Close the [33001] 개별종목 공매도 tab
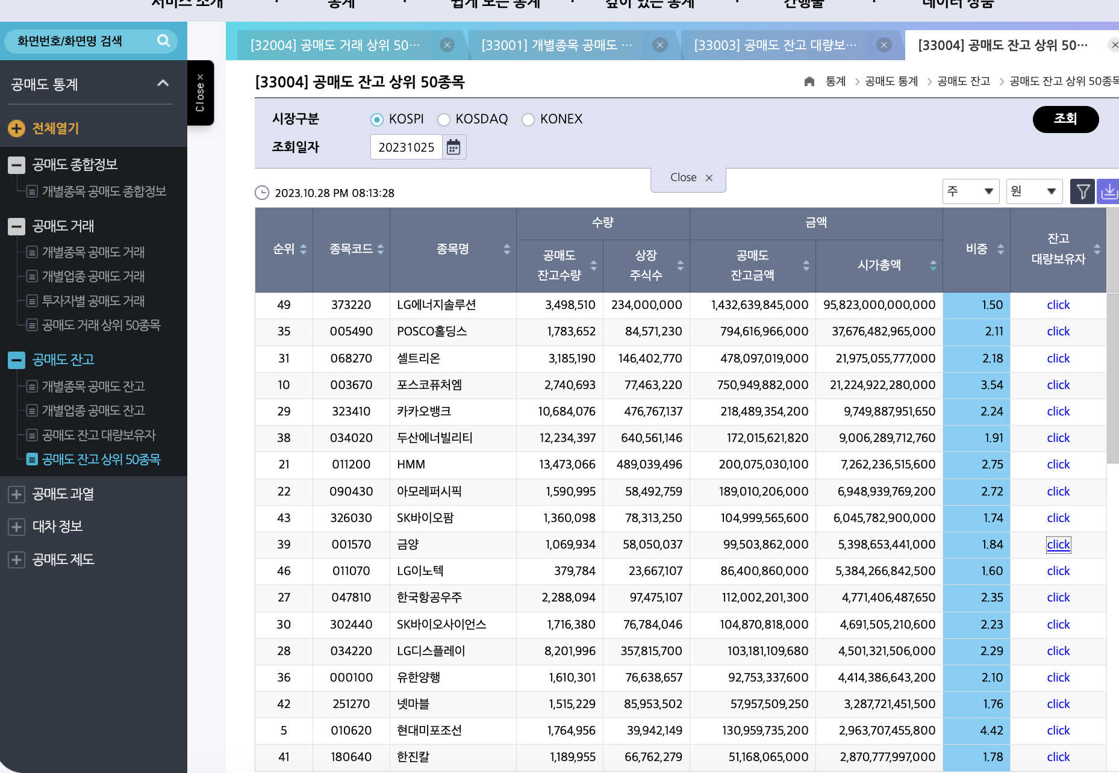The width and height of the screenshot is (1119, 773). coord(660,45)
